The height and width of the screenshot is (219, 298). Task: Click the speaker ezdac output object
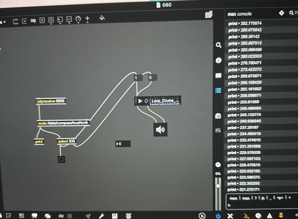(x=160, y=130)
